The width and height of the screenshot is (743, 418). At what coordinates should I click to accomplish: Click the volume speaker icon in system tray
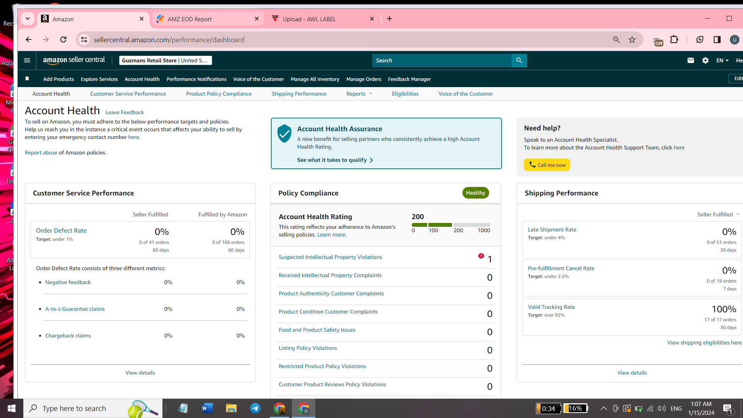(661, 408)
